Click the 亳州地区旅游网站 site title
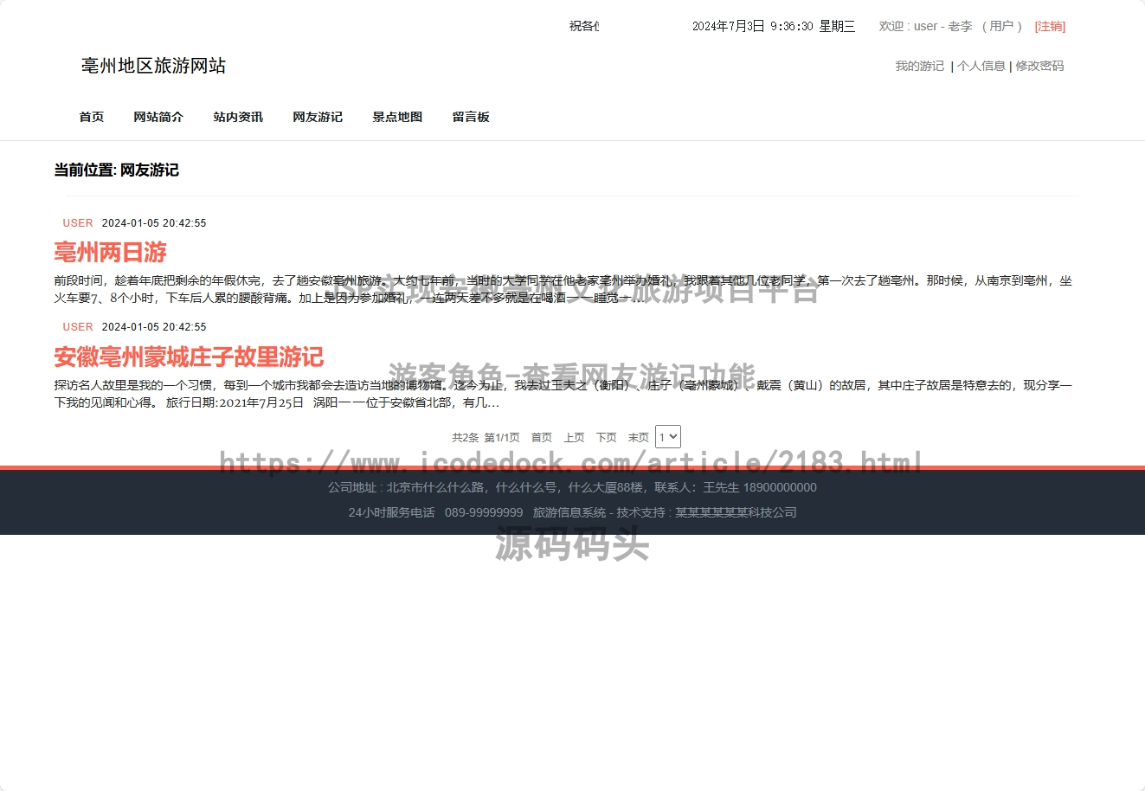The height and width of the screenshot is (791, 1145). [153, 66]
